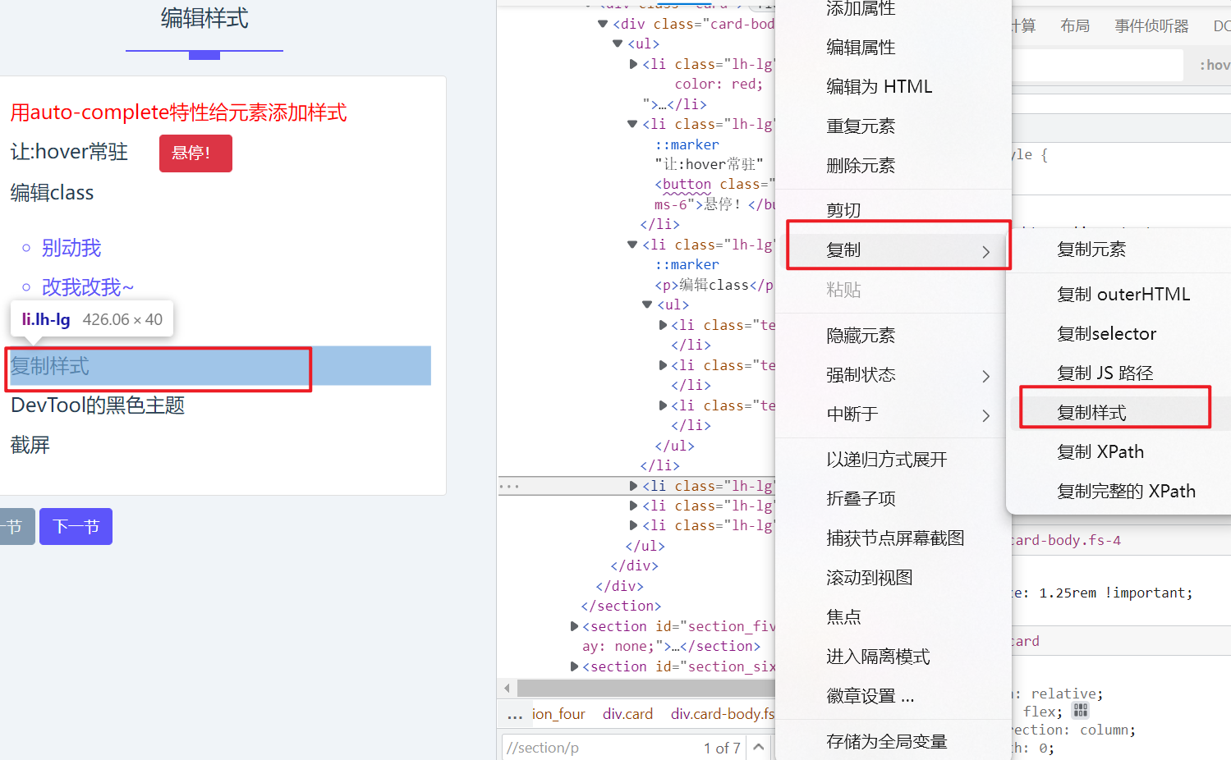Switch to the 事件侦听器 tab

(x=1151, y=26)
